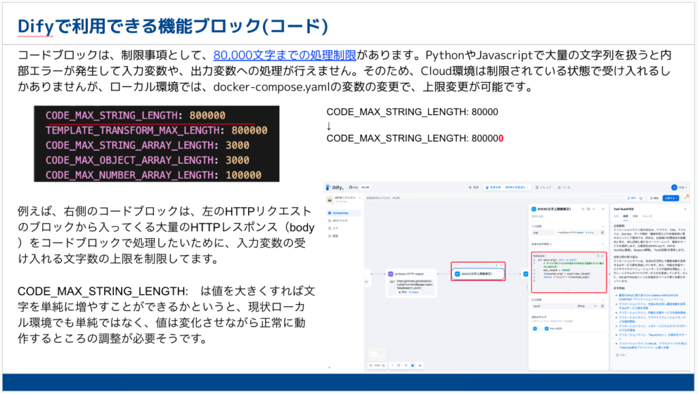This screenshot has width=698, height=394.
Task: Open run history icon beside 実行
Action: [641, 198]
